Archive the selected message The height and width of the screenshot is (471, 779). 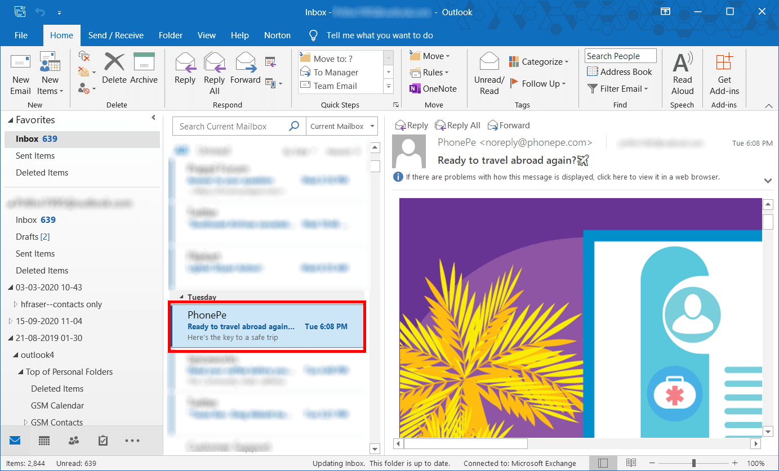pyautogui.click(x=144, y=69)
